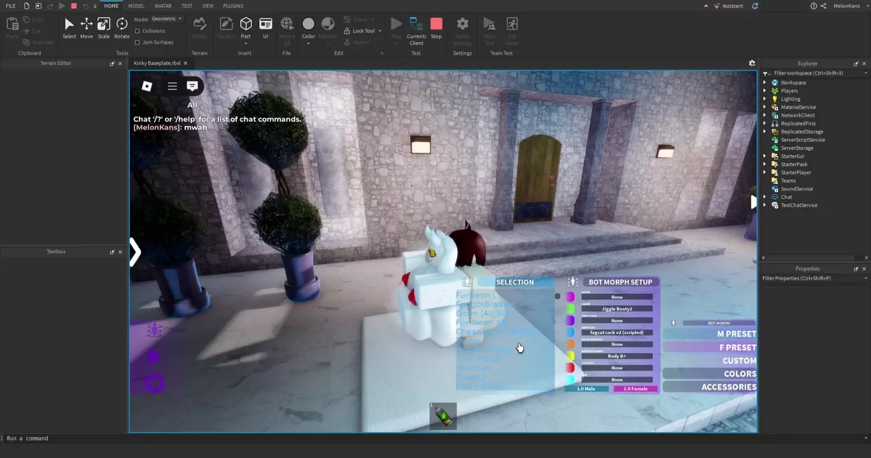Select the Move tool in the ribbon
Image resolution: width=871 pixels, height=458 pixels.
point(86,28)
